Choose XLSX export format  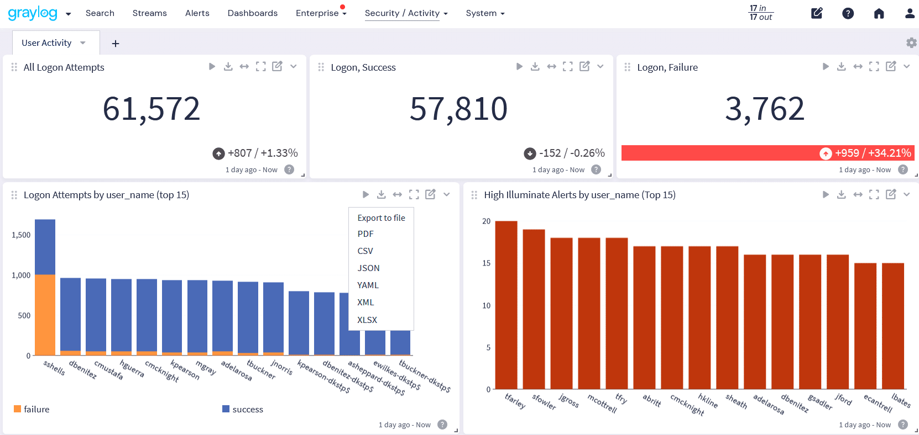tap(367, 320)
